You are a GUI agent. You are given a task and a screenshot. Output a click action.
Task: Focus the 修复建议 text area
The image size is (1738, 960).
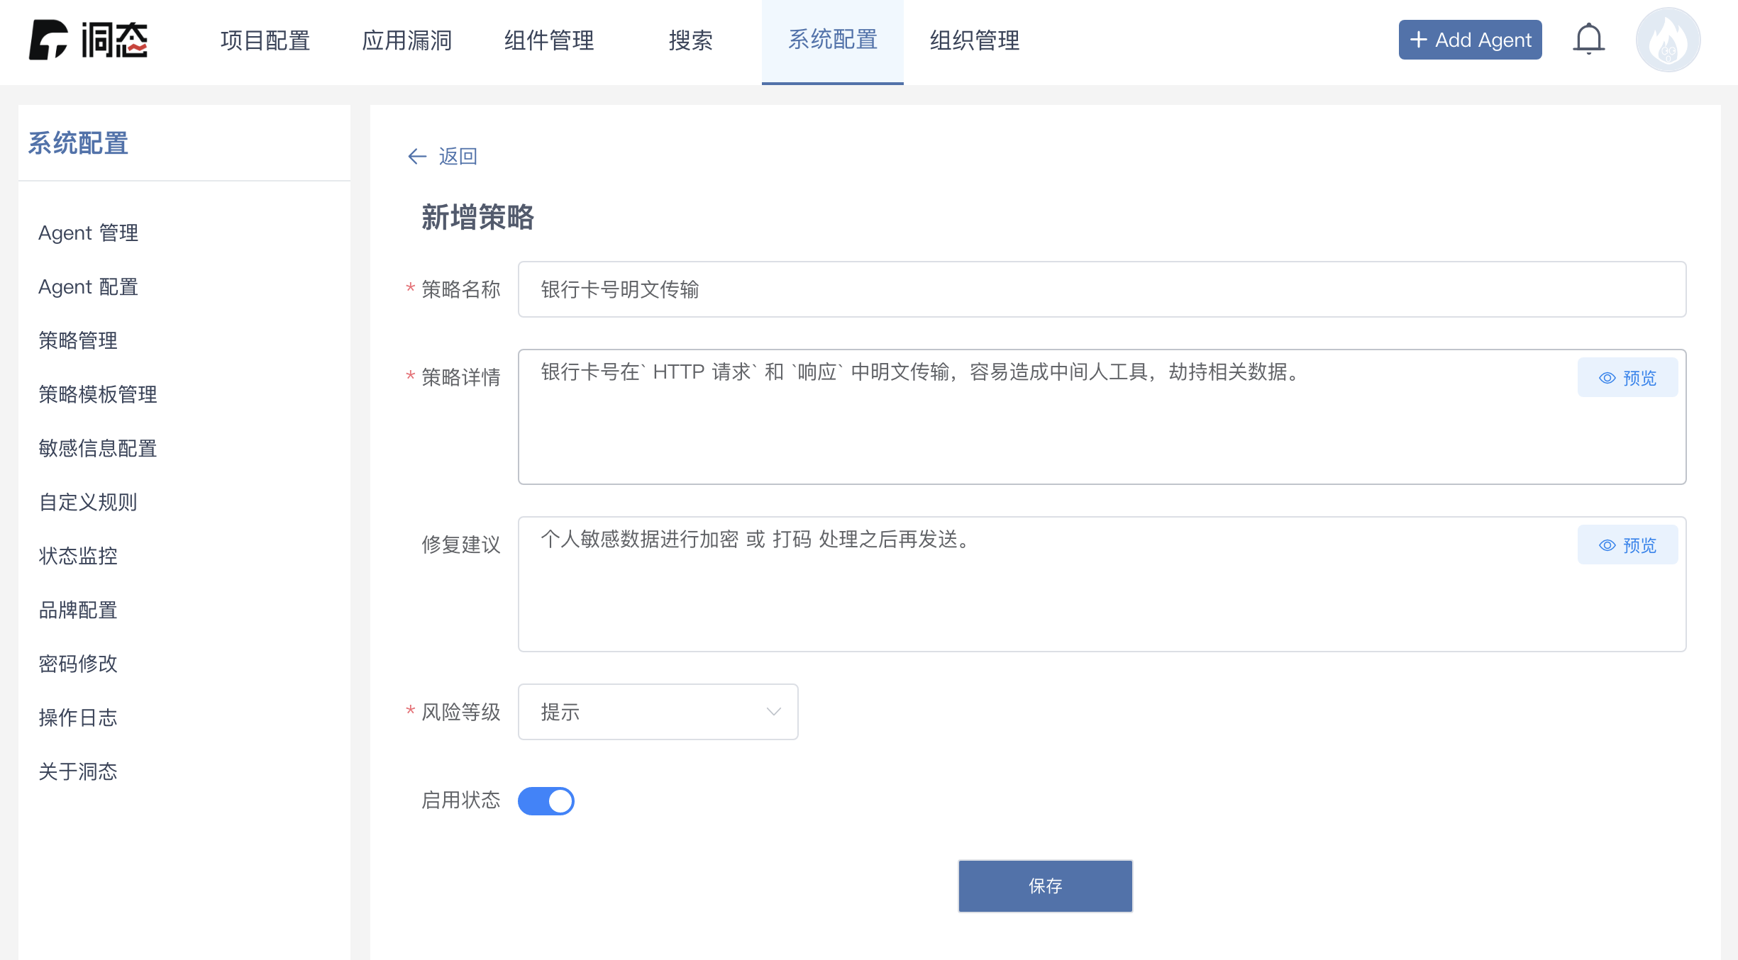pos(1102,584)
